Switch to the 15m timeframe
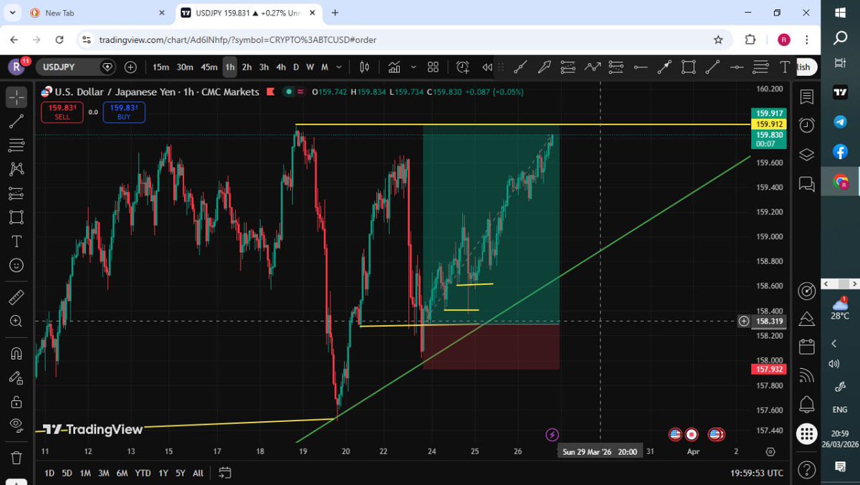Viewport: 860px width, 485px height. [161, 67]
